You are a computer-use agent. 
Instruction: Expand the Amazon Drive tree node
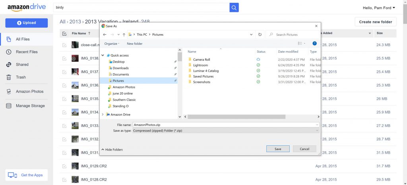[103, 114]
